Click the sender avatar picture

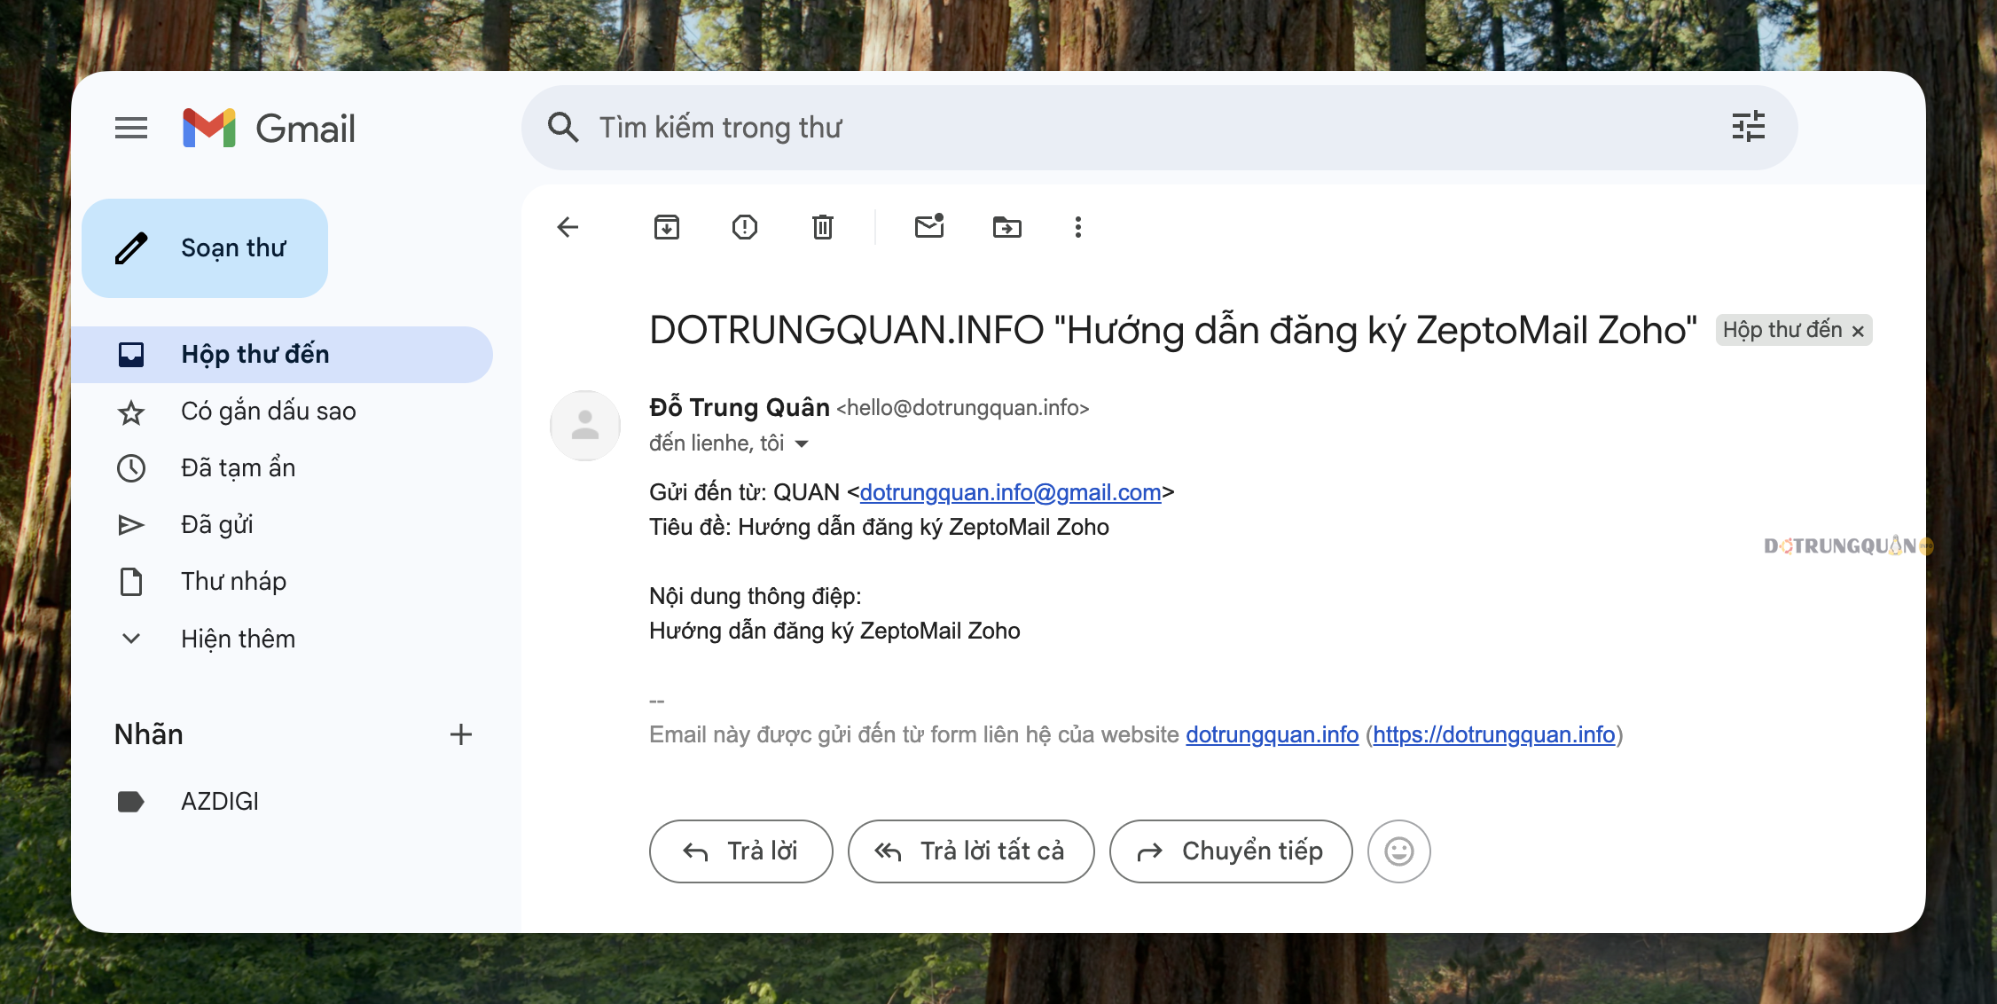(x=585, y=426)
